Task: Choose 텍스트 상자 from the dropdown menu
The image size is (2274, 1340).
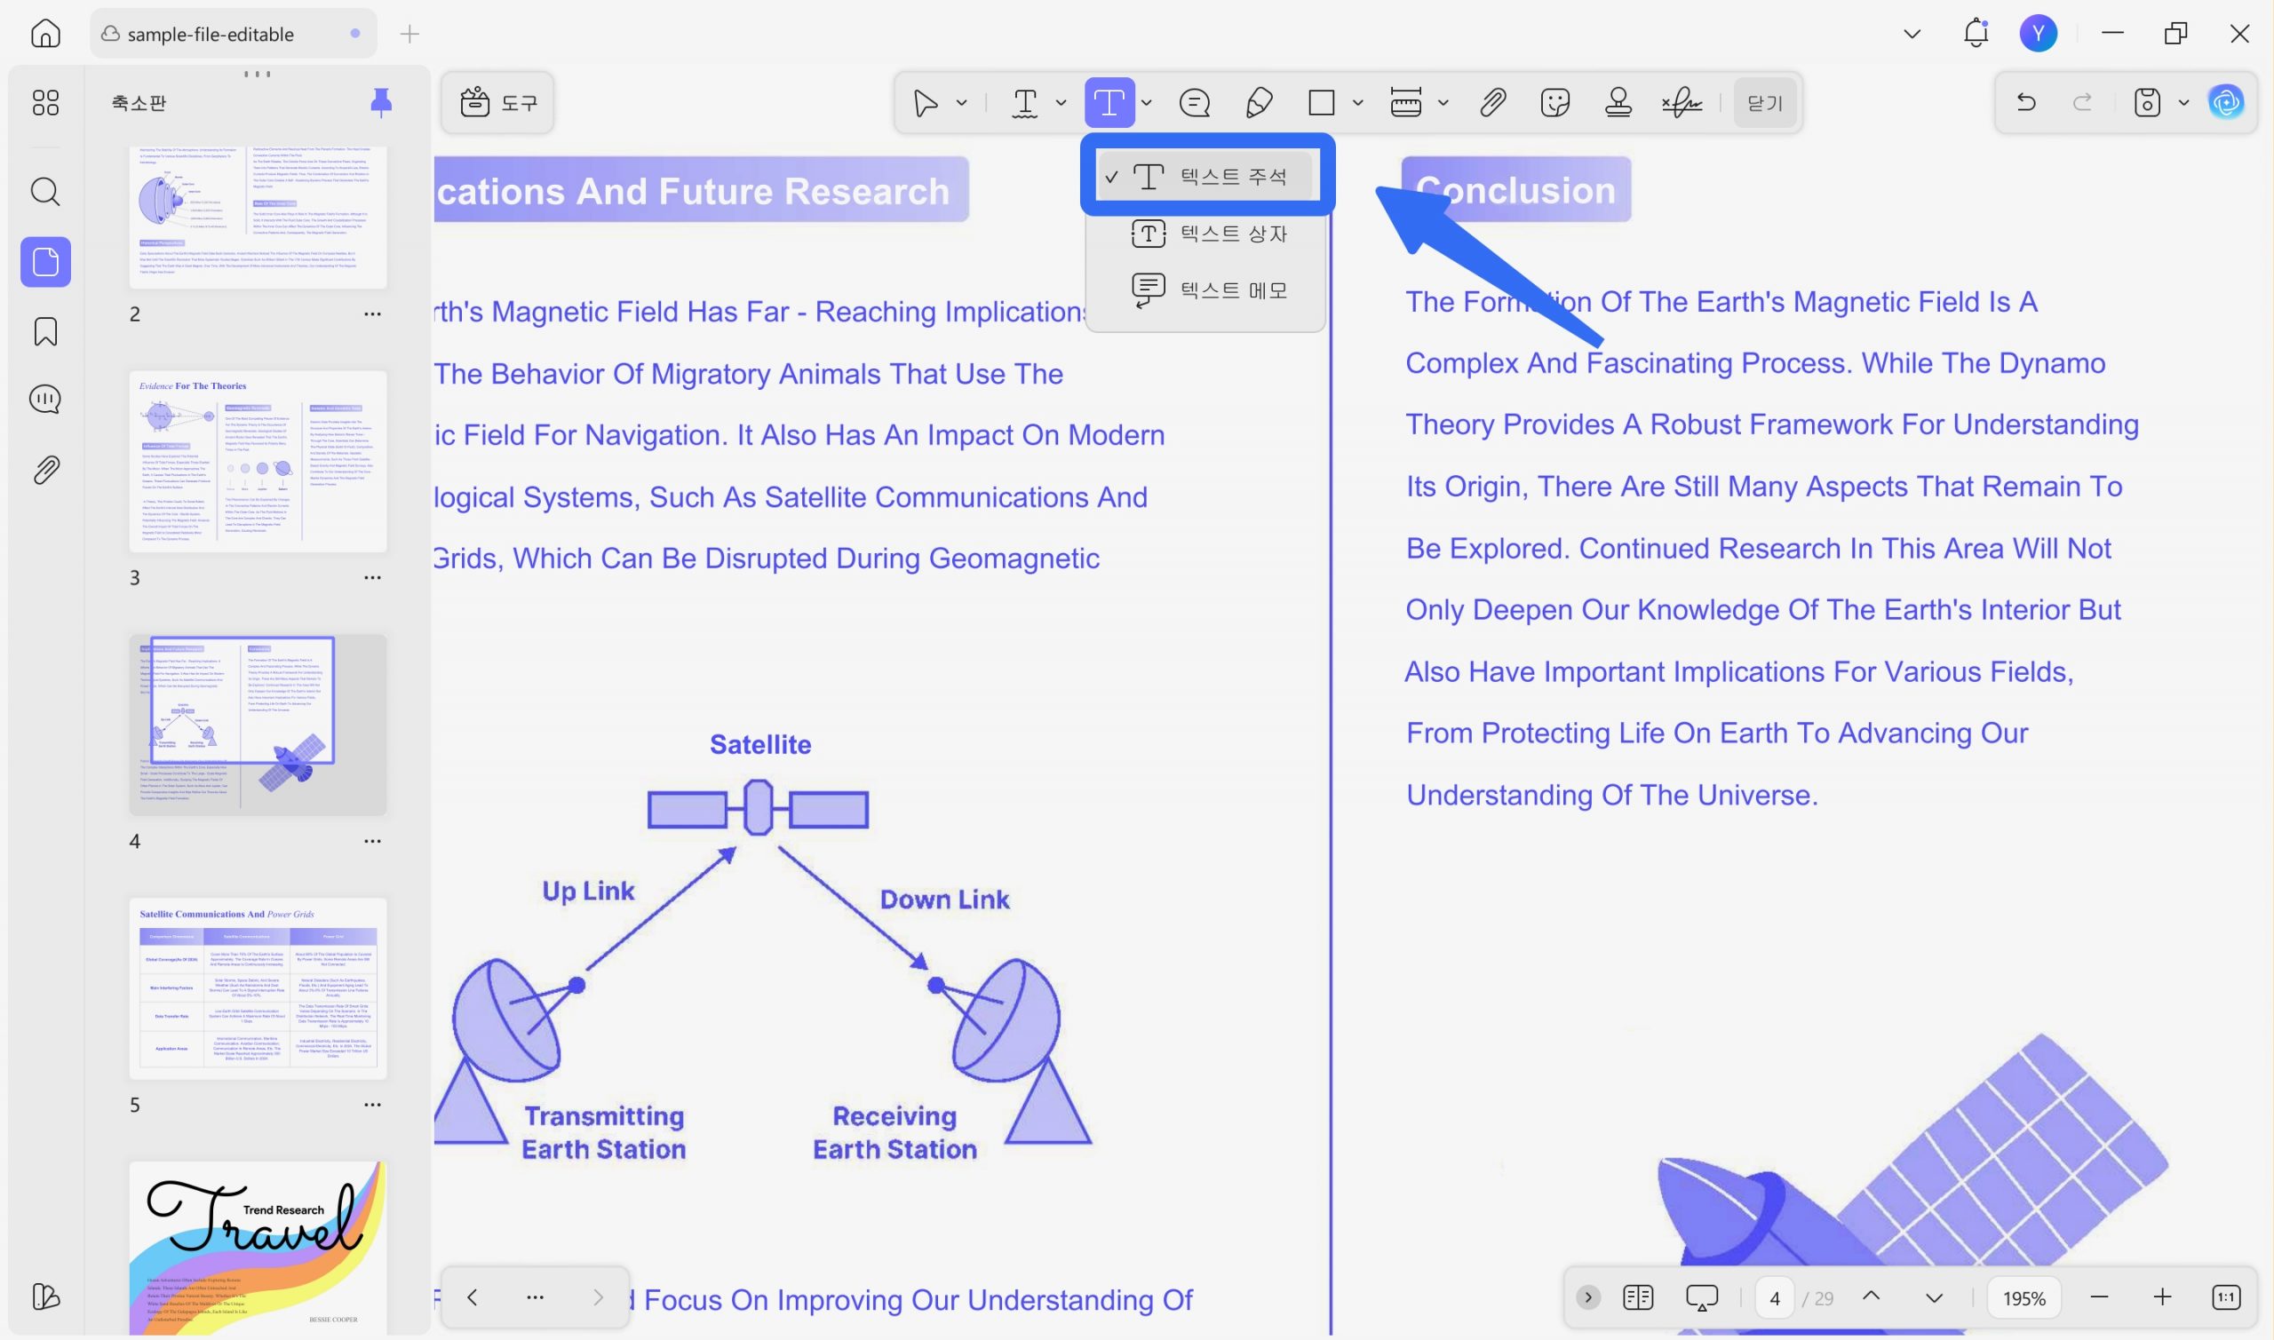Action: click(x=1205, y=234)
